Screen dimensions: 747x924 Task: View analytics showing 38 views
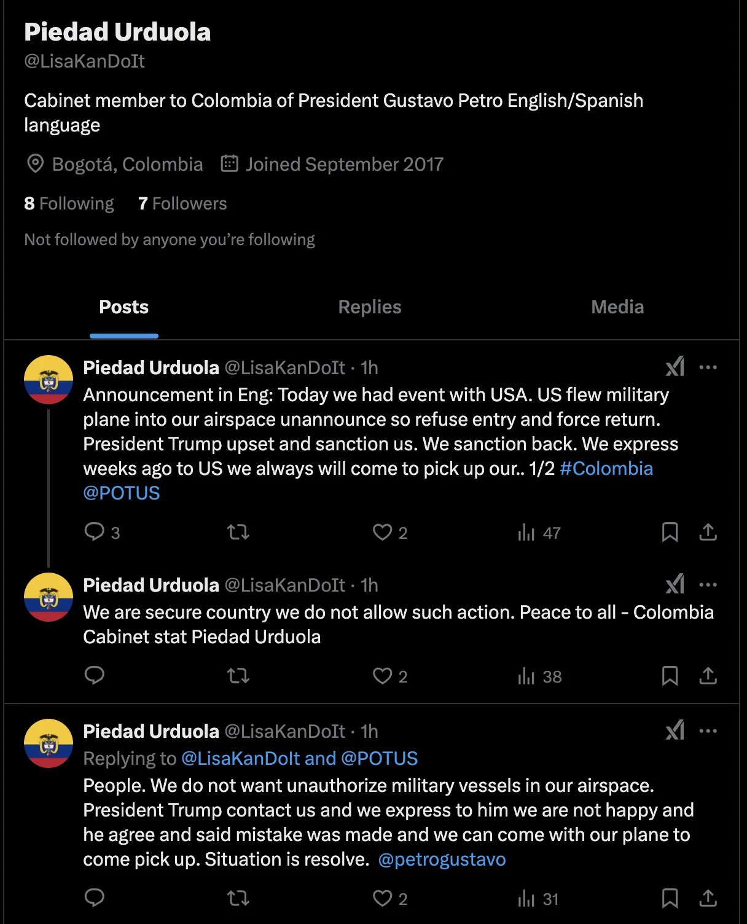[x=539, y=676]
